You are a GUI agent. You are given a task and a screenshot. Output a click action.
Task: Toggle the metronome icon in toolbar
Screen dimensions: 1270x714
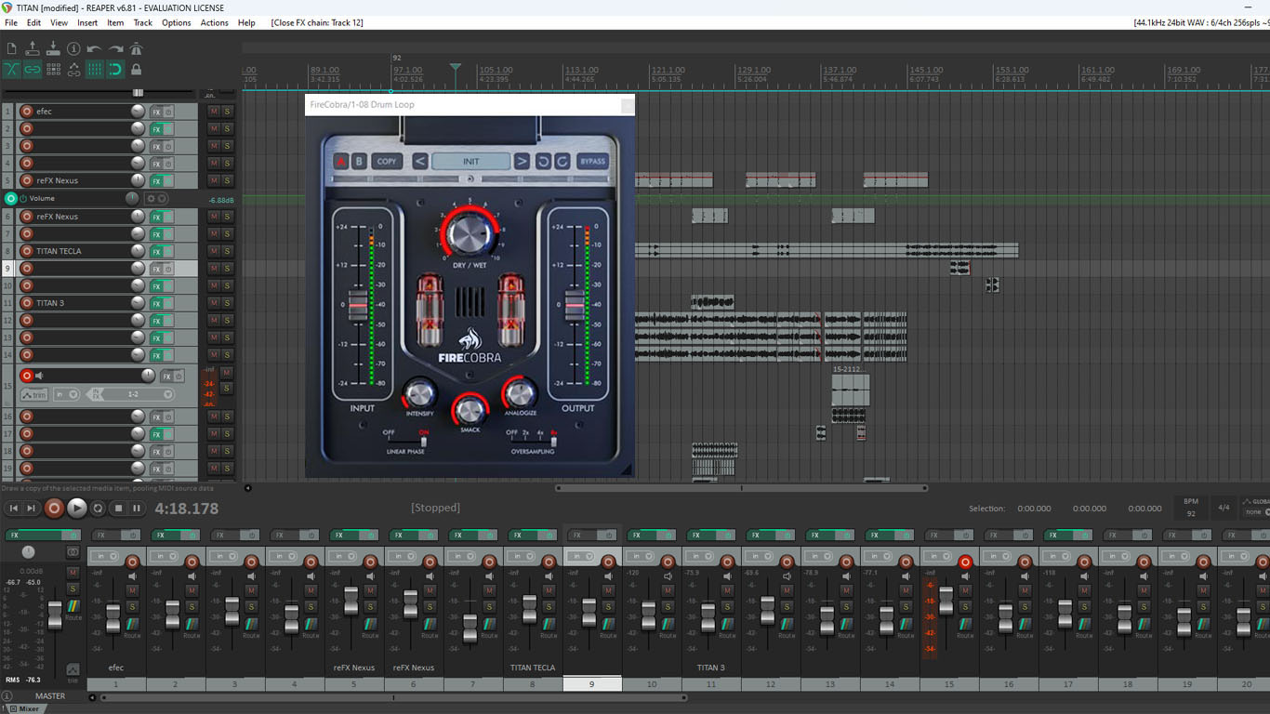pos(136,48)
